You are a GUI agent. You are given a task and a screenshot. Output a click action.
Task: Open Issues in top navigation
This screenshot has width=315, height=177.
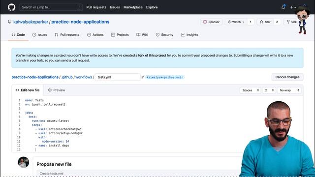click(x=115, y=7)
